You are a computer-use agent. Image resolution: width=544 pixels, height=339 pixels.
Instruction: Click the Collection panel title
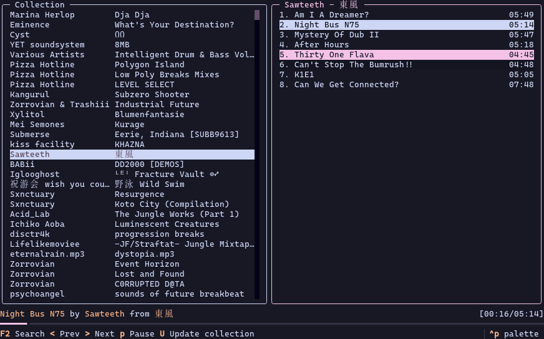point(39,5)
